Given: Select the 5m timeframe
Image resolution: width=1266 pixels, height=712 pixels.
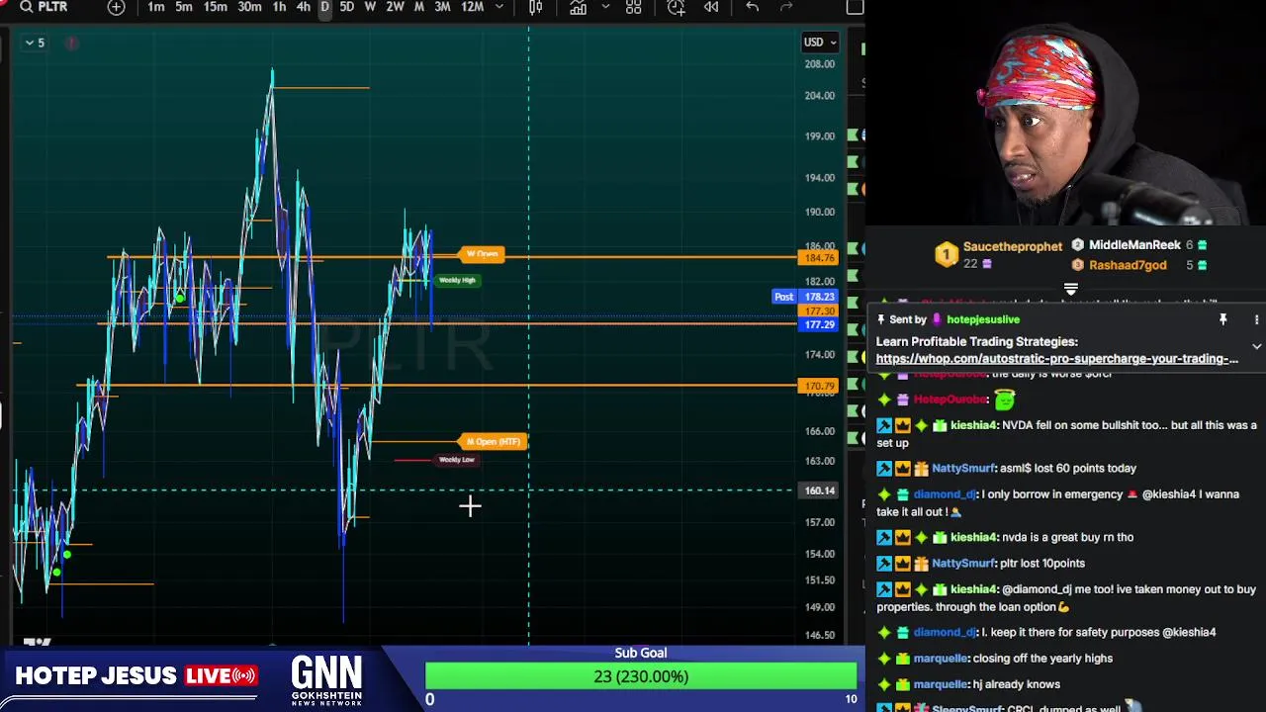Looking at the screenshot, I should coord(183,7).
